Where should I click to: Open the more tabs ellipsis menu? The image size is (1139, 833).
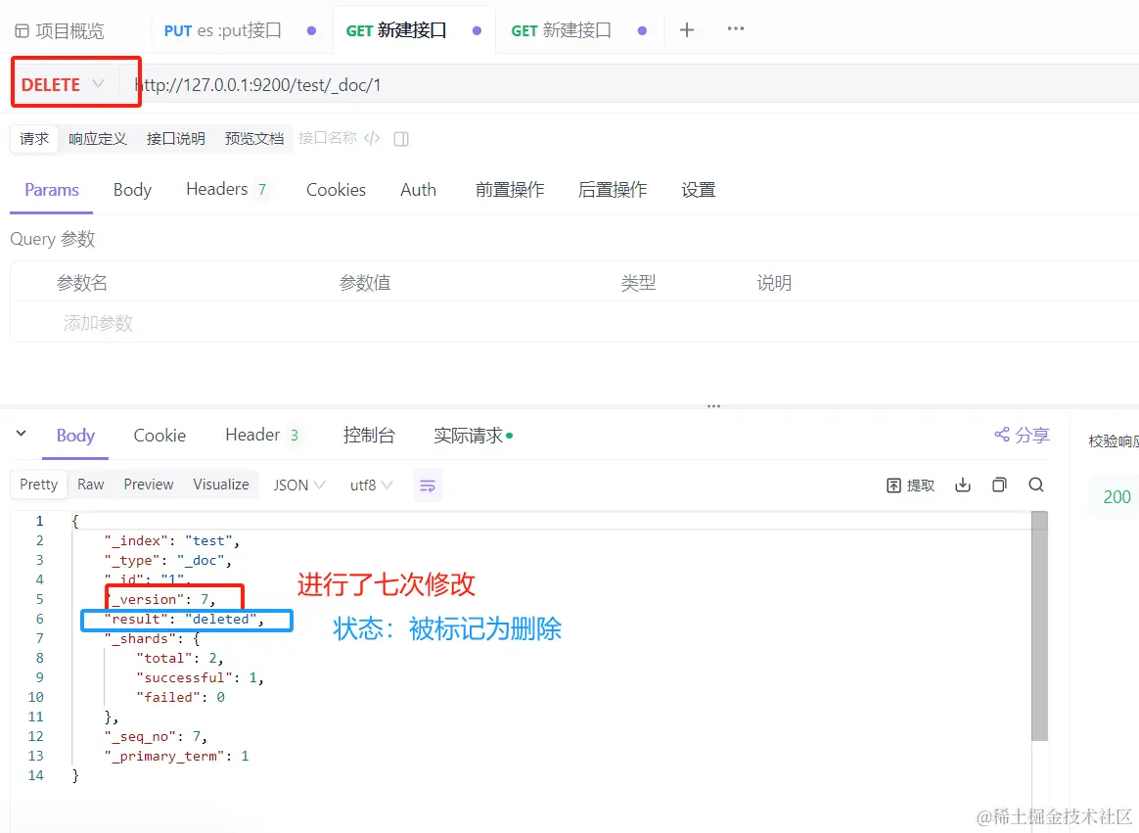point(735,28)
